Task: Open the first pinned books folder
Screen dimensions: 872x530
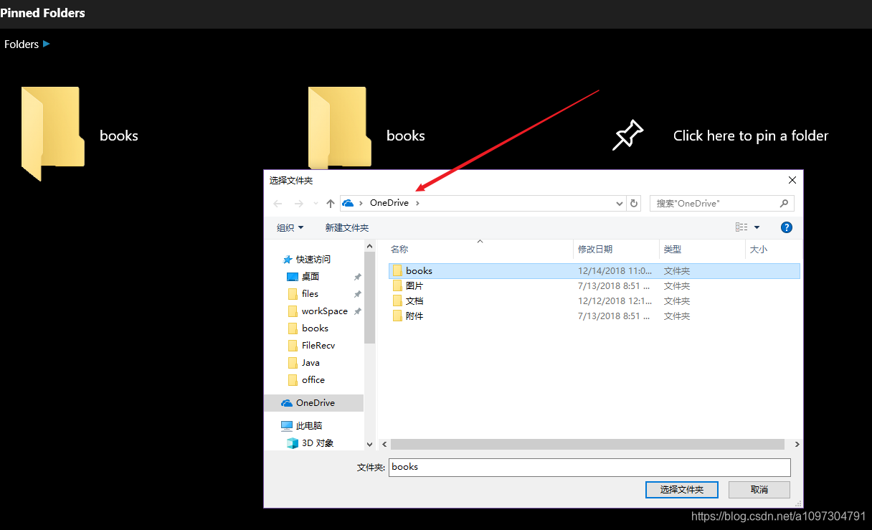Action: (79, 134)
